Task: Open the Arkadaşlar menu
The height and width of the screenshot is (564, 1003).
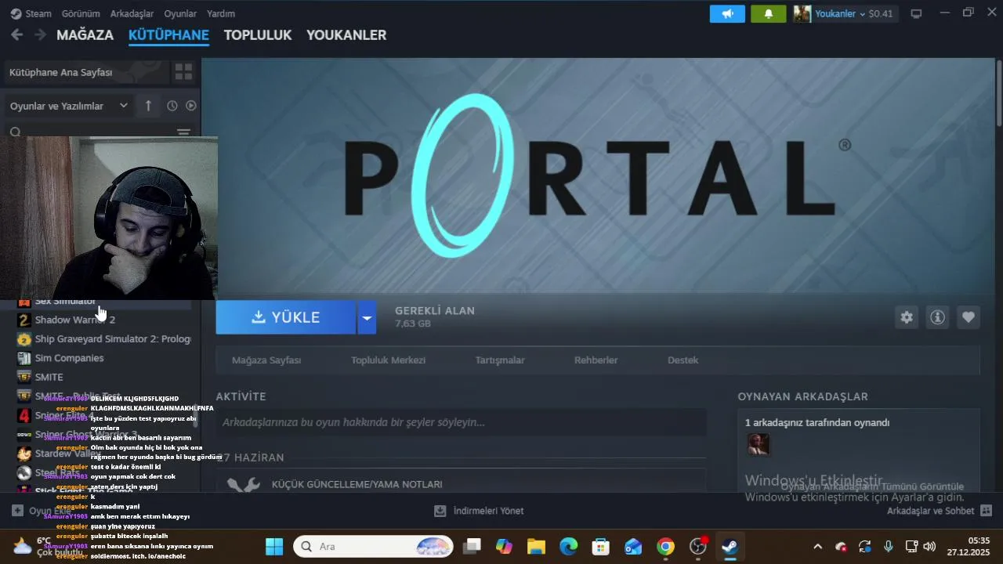Action: tap(132, 13)
